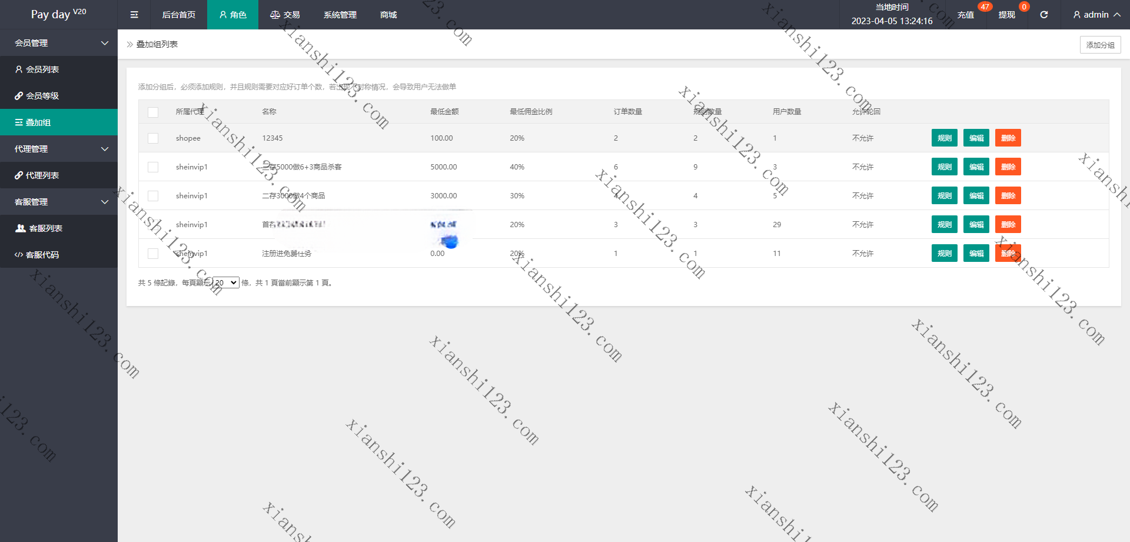Viewport: 1130px width, 542px height.
Task: Select 会员等级 in sidebar
Action: coord(59,96)
